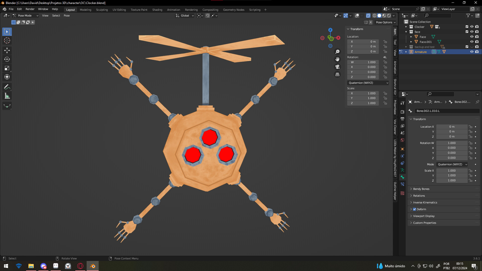Open the Render menu
This screenshot has height=271, width=482.
(30, 9)
